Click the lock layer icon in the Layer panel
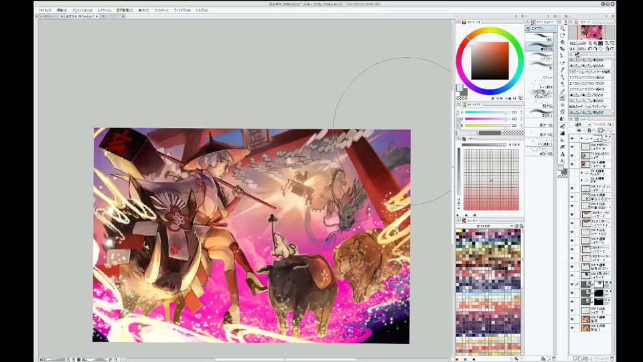This screenshot has height=362, width=643. point(589,130)
